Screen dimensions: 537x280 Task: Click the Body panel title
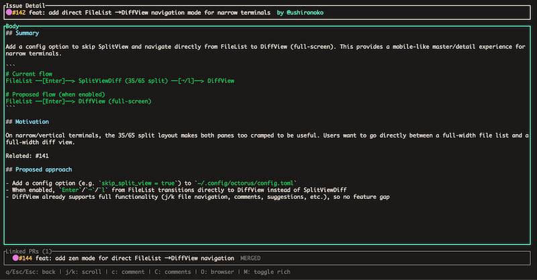[12, 26]
